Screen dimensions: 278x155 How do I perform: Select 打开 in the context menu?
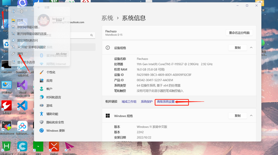click(20, 20)
